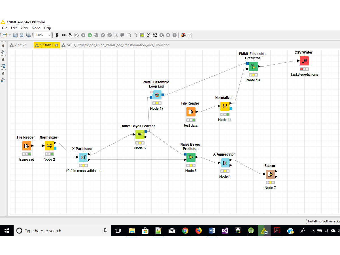Toggle the show node IDs icon
Viewport: 340px width, 255px height.
pos(148,35)
